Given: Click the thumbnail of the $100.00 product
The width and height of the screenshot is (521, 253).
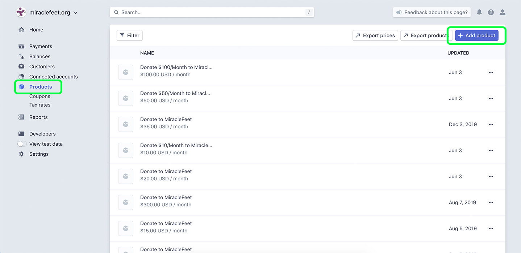Looking at the screenshot, I should pos(126,72).
